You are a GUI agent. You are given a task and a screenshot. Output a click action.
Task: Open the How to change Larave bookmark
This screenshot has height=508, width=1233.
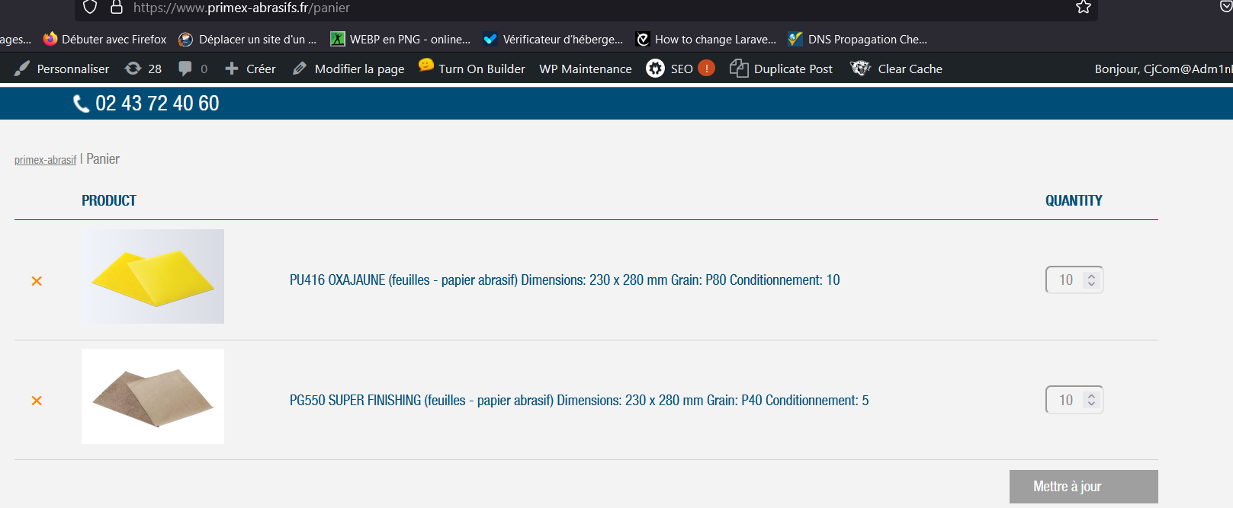[x=706, y=39]
